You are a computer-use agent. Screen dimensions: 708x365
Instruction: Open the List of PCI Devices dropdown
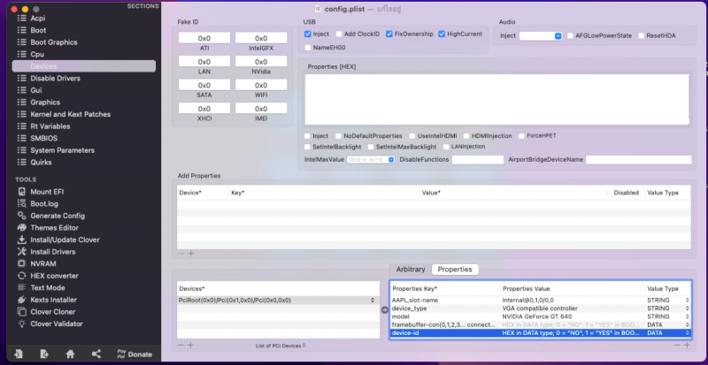pos(280,345)
